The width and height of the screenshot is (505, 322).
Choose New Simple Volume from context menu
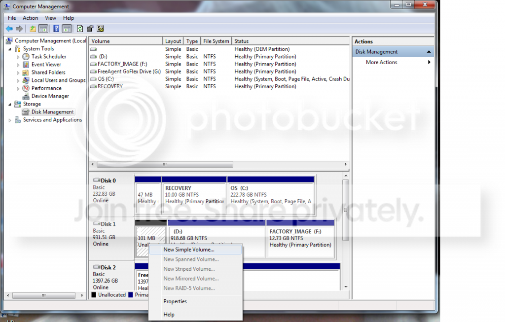point(195,250)
